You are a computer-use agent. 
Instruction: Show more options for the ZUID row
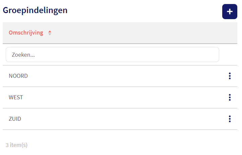pyautogui.click(x=230, y=119)
